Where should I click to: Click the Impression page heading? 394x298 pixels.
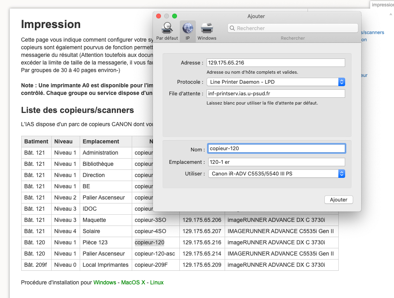click(51, 24)
